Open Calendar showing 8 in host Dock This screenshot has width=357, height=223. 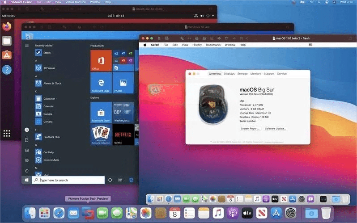point(174,213)
